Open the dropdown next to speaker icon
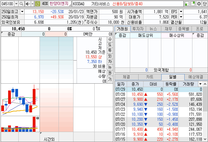 tap(32, 4)
